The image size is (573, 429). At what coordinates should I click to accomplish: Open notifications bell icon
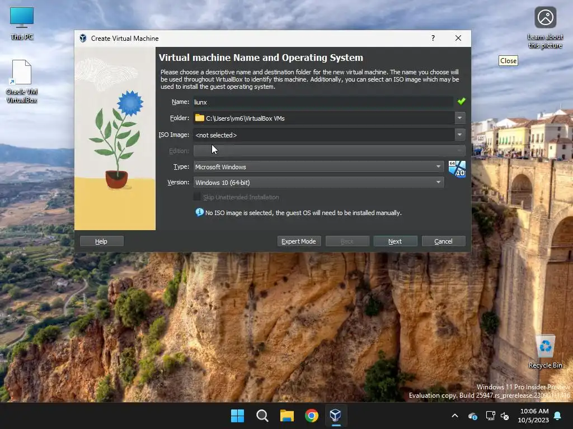(x=558, y=416)
